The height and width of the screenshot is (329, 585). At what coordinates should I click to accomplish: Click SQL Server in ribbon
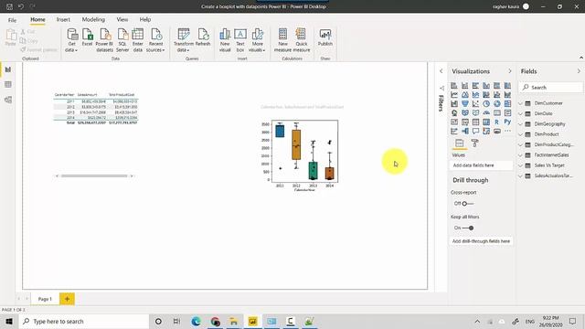coord(122,40)
